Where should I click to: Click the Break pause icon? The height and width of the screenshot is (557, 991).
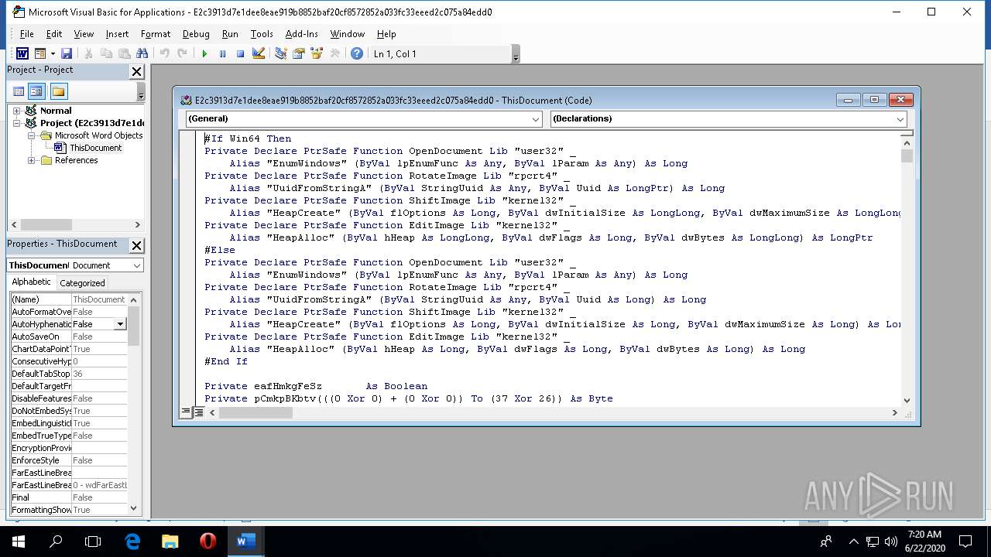point(222,53)
